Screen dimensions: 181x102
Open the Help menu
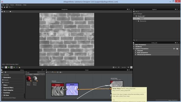(x=25, y=5)
